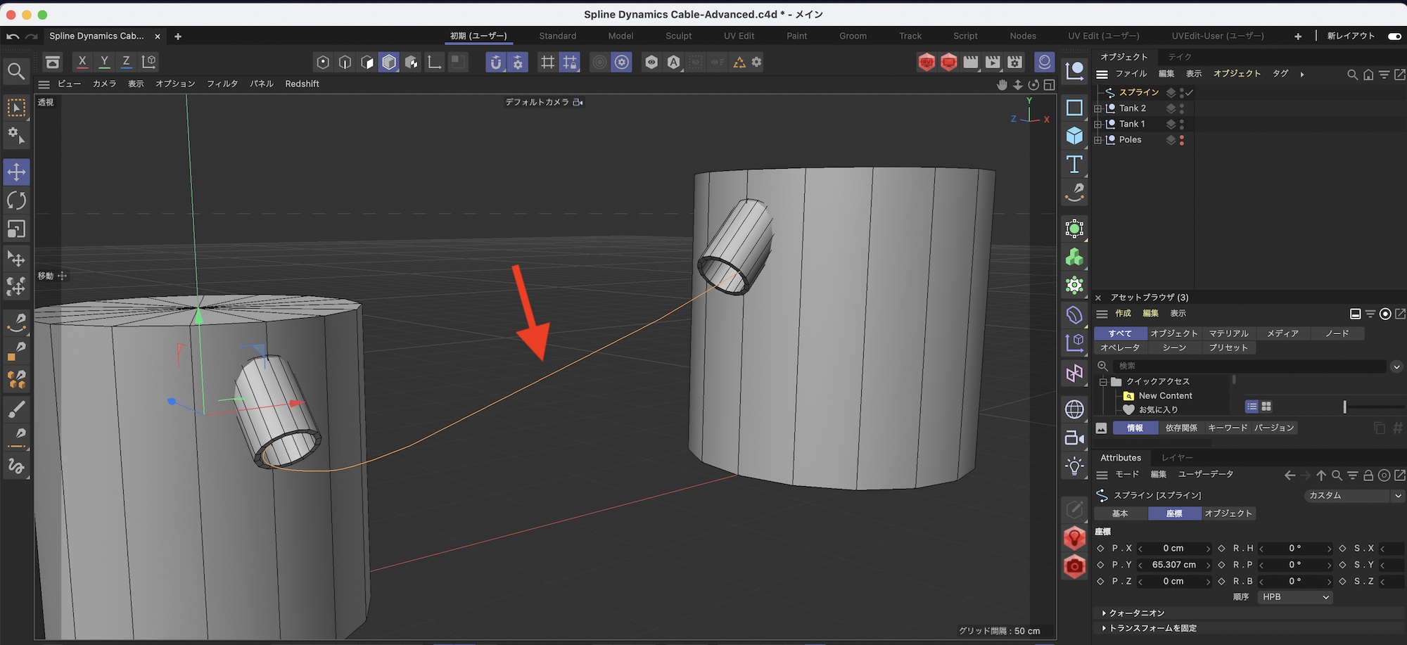
Task: Click the Text spline tool icon
Action: [1074, 165]
